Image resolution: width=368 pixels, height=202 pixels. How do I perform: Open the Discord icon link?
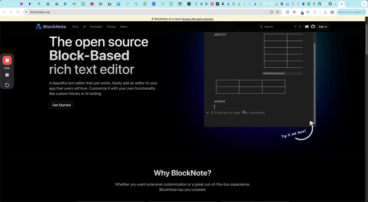point(307,27)
